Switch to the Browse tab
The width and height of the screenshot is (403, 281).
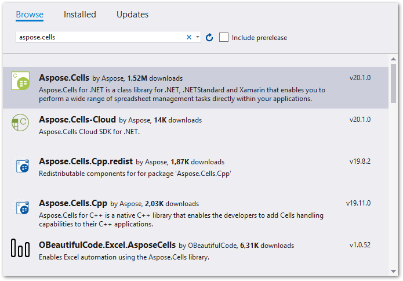tap(30, 15)
